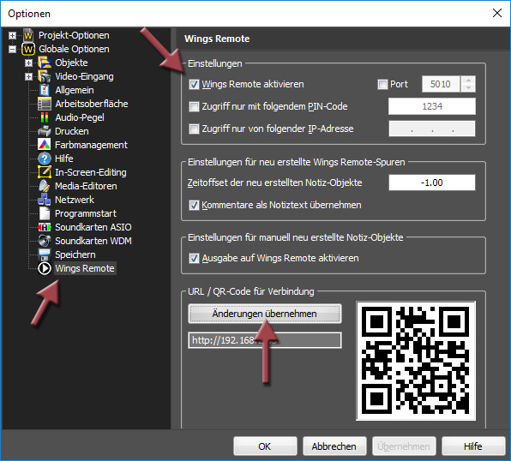The image size is (511, 461).
Task: Uncheck Kommentare als Notiztext übernehmen
Action: pyautogui.click(x=194, y=206)
